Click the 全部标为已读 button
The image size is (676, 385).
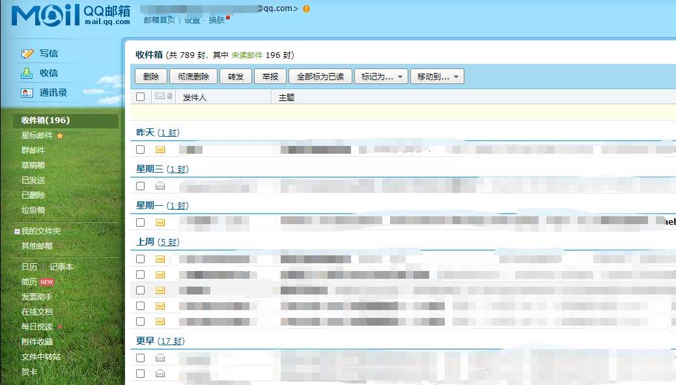[320, 77]
